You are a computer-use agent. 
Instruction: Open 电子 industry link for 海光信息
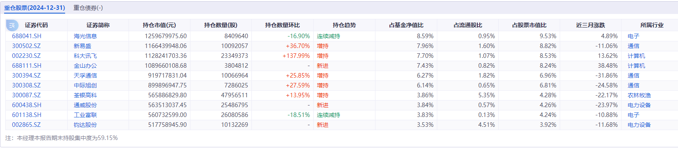(x=633, y=36)
